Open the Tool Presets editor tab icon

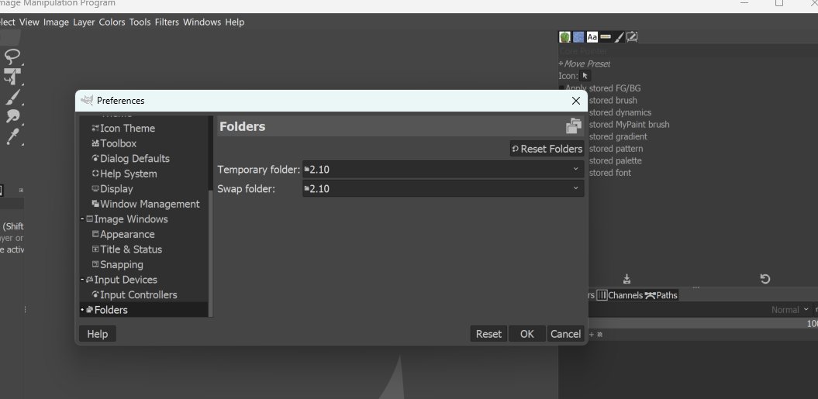click(632, 36)
